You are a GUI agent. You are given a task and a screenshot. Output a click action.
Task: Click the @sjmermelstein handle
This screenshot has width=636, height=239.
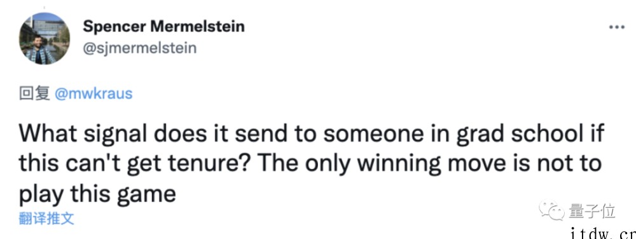140,48
